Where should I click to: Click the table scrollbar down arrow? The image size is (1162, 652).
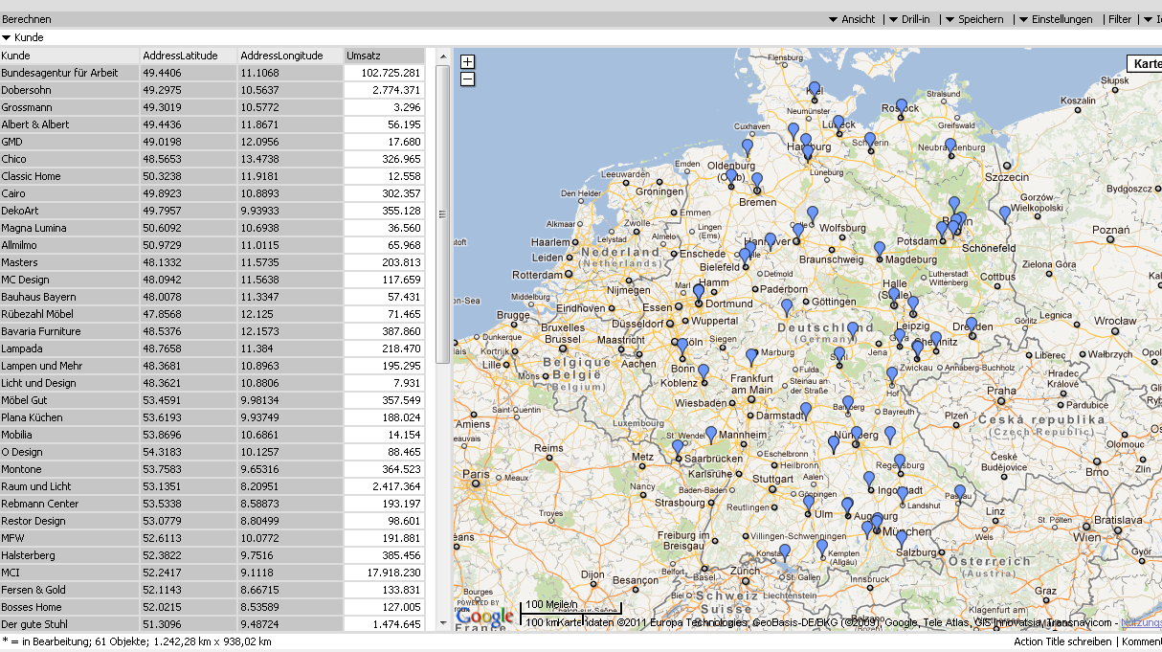click(442, 623)
